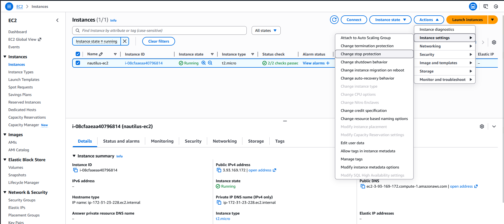
Task: Open the Tags details tab
Action: (x=280, y=141)
